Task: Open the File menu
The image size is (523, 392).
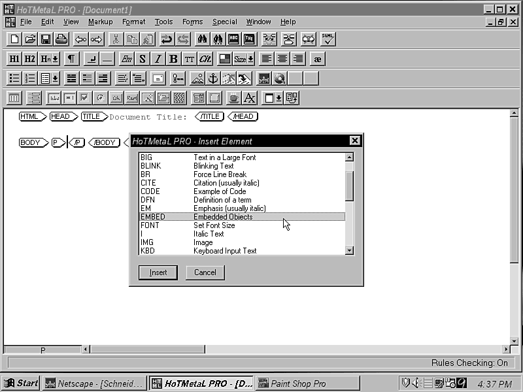Action: (26, 22)
